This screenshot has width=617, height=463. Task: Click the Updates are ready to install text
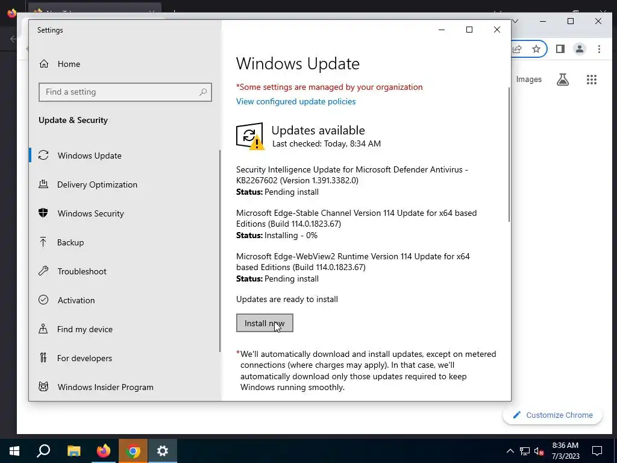click(x=287, y=299)
